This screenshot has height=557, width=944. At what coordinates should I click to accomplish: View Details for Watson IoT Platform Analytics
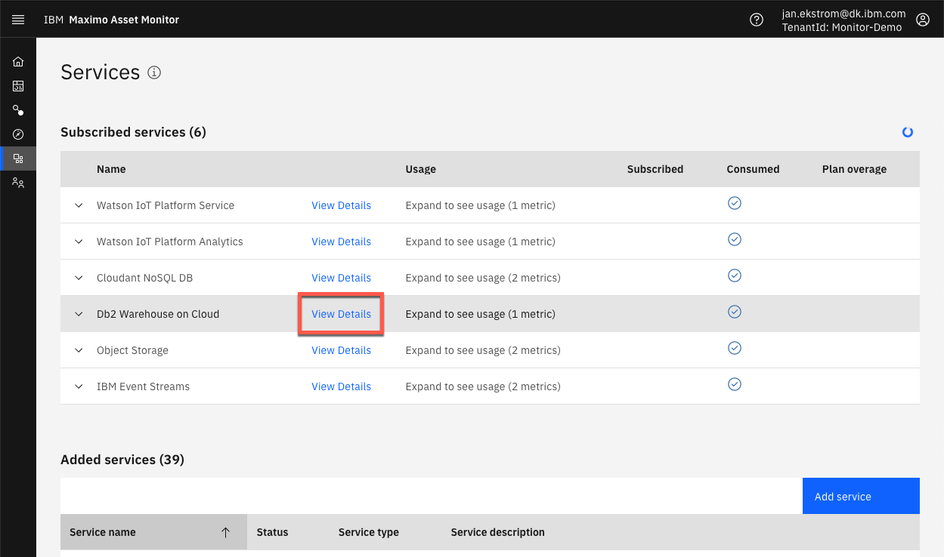coord(341,242)
